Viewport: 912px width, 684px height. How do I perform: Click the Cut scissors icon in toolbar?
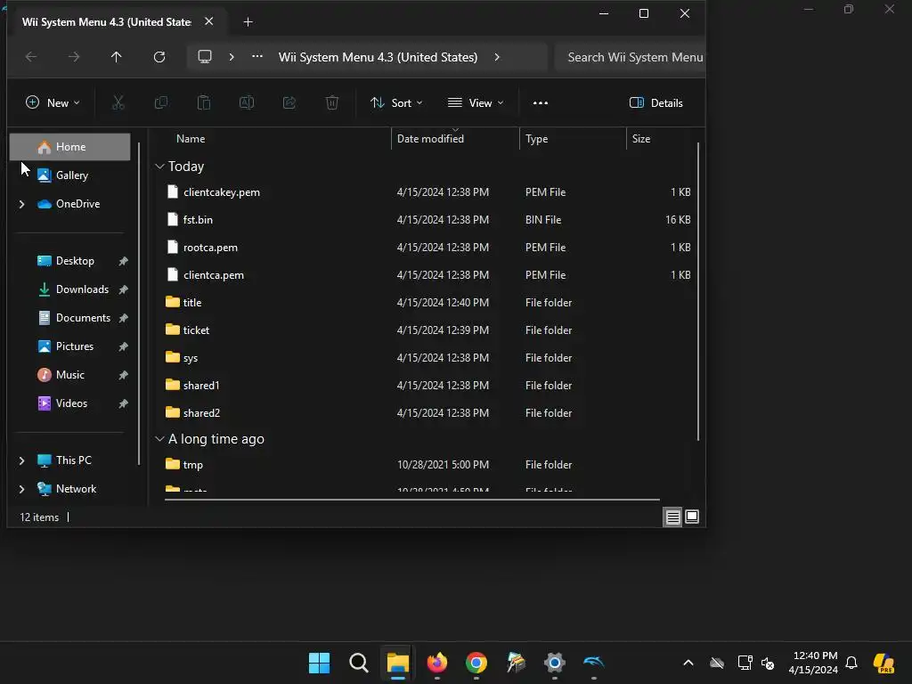coord(118,103)
